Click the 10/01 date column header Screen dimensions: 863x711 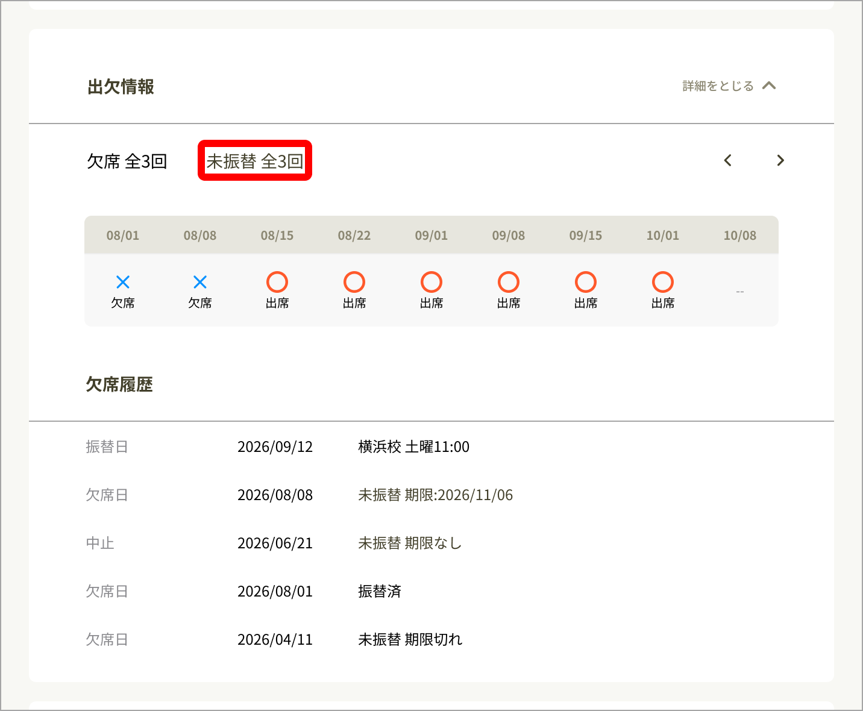(663, 236)
